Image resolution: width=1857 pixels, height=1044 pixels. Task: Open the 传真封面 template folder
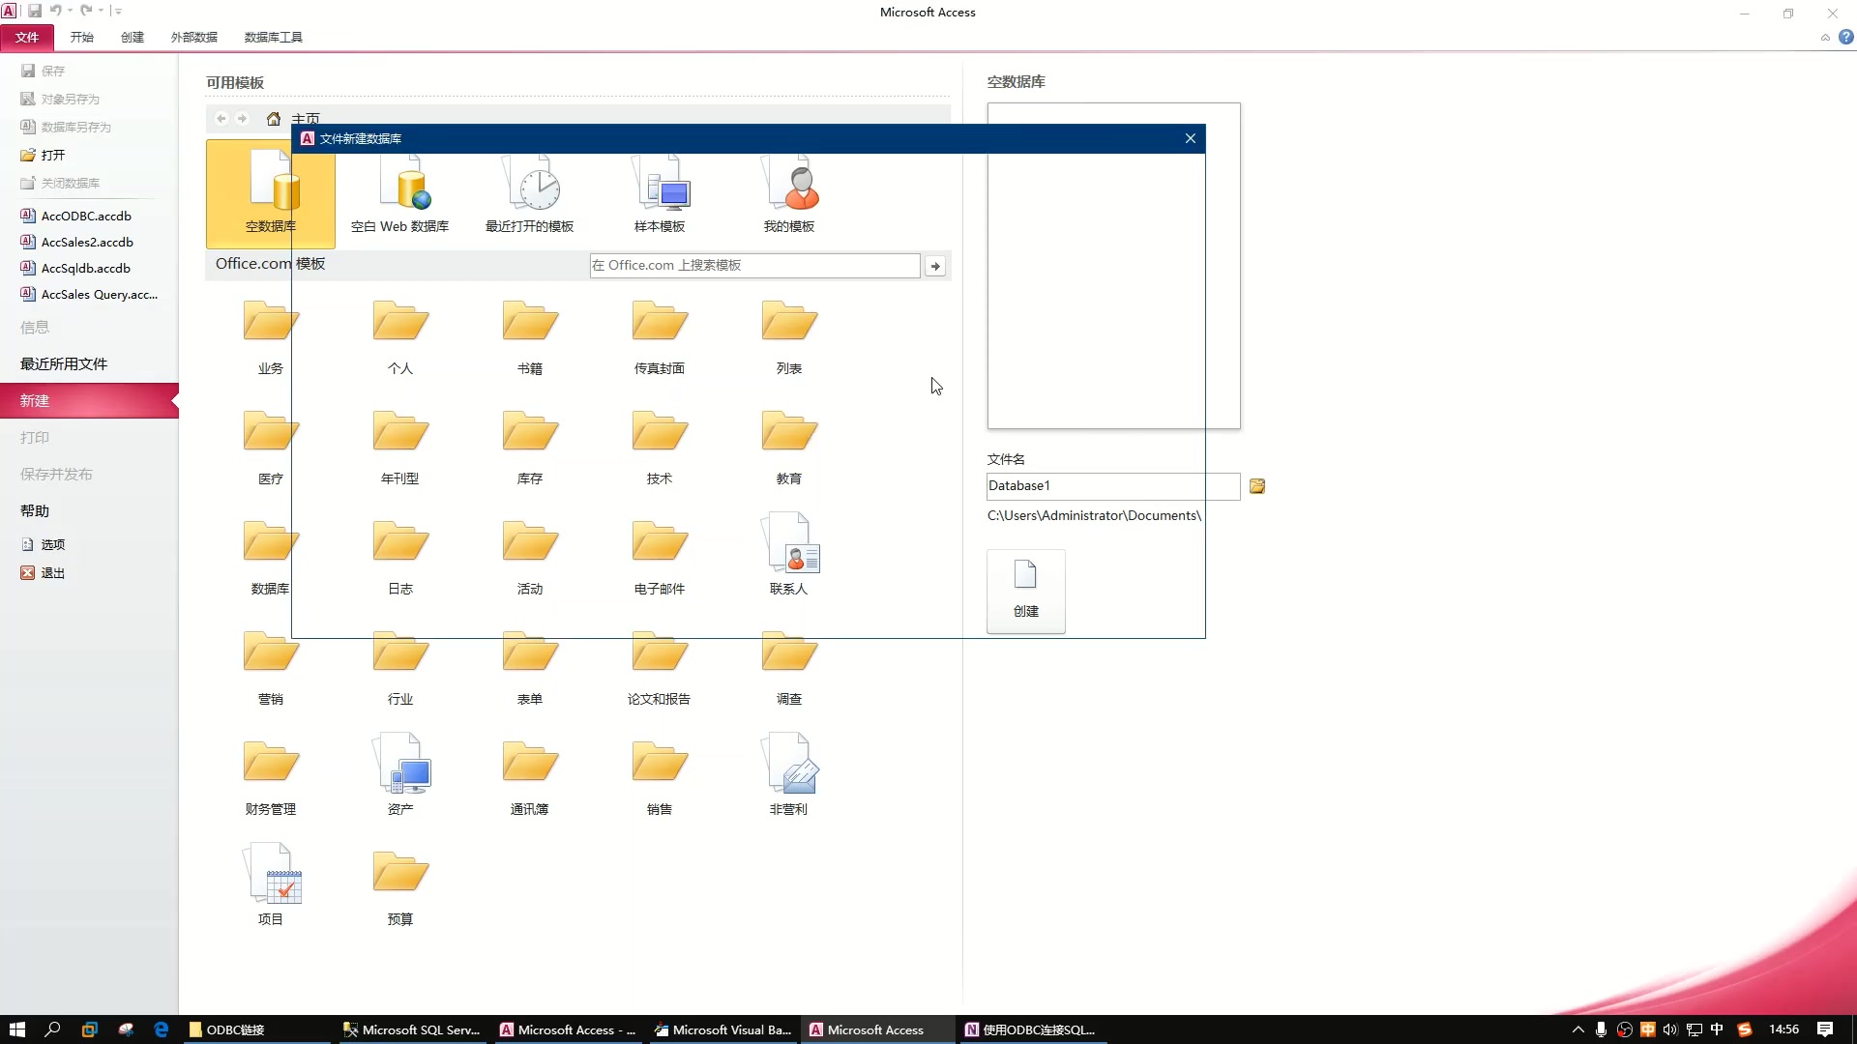pyautogui.click(x=659, y=337)
